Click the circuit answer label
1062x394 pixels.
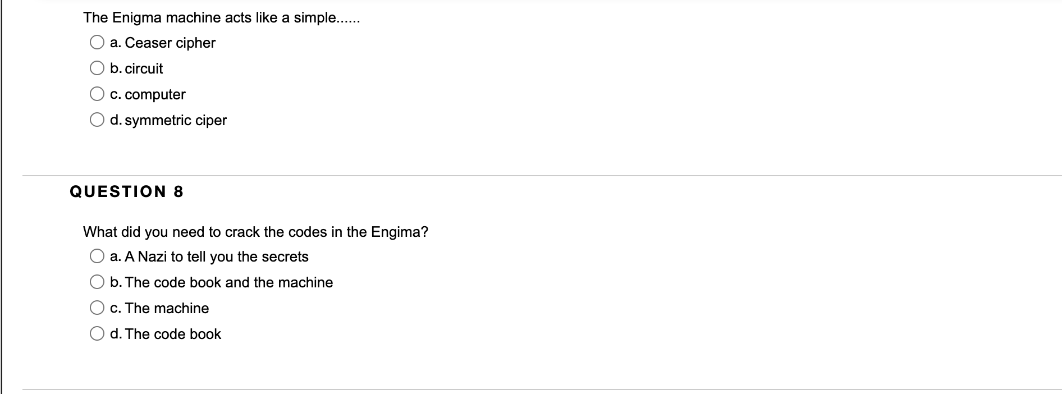[136, 68]
